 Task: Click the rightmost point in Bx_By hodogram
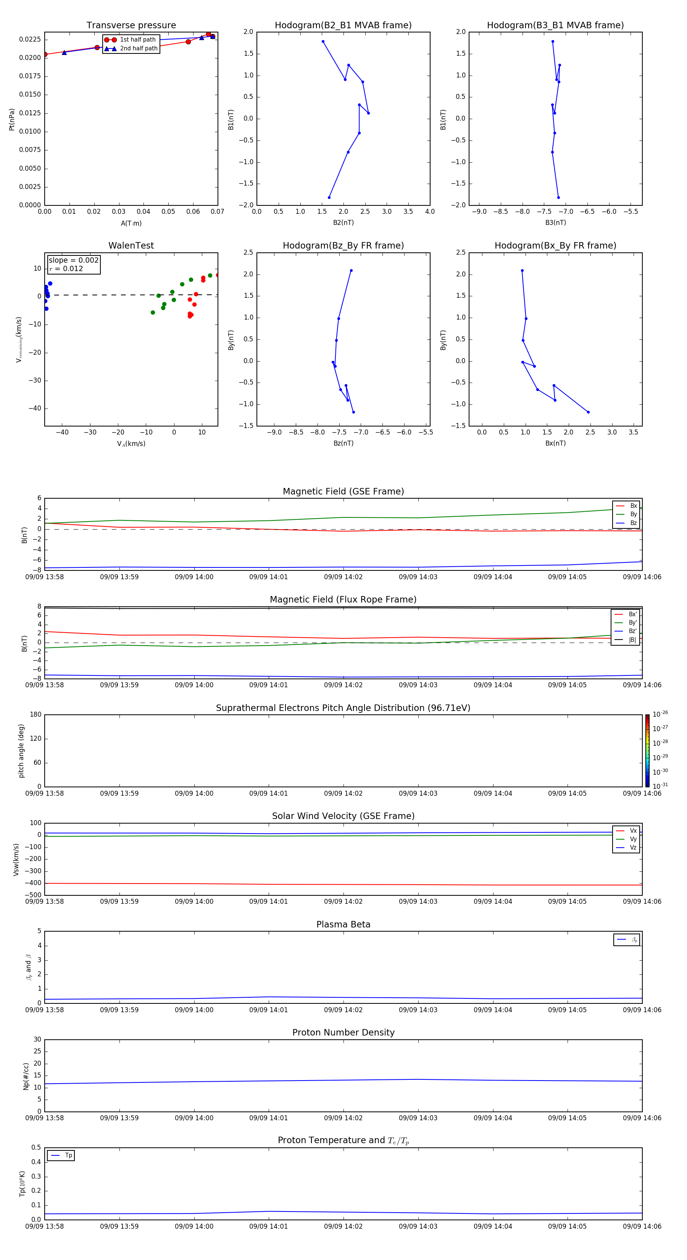tap(588, 412)
